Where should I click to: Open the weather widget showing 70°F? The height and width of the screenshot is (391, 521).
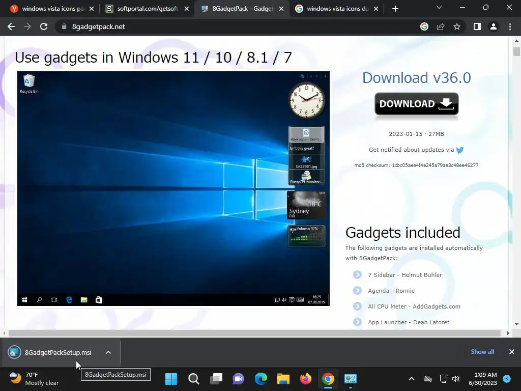click(x=34, y=379)
